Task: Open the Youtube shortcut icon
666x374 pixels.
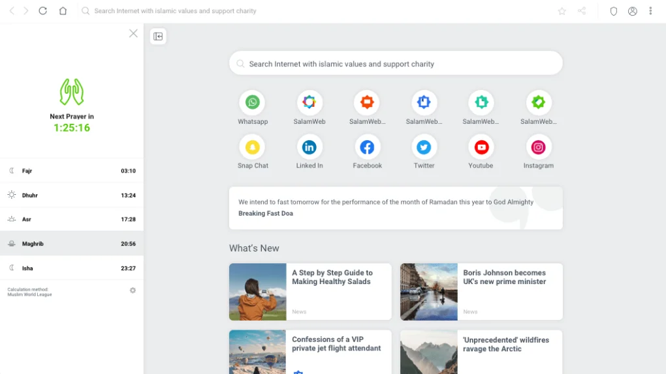Action: (481, 147)
